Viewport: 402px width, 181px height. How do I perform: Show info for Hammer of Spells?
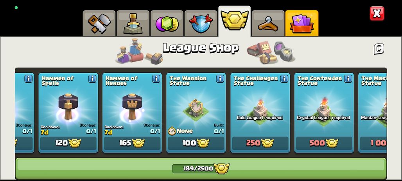click(92, 79)
